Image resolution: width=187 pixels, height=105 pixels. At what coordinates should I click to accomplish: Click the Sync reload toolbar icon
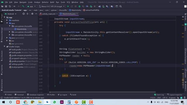tap(10, 6)
